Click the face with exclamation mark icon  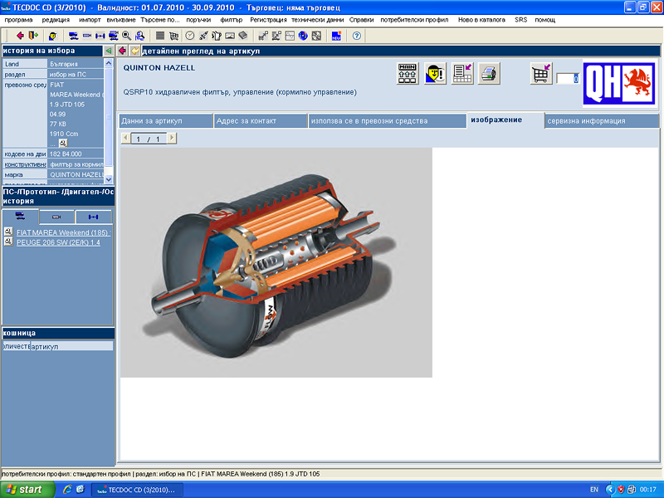[x=435, y=74]
